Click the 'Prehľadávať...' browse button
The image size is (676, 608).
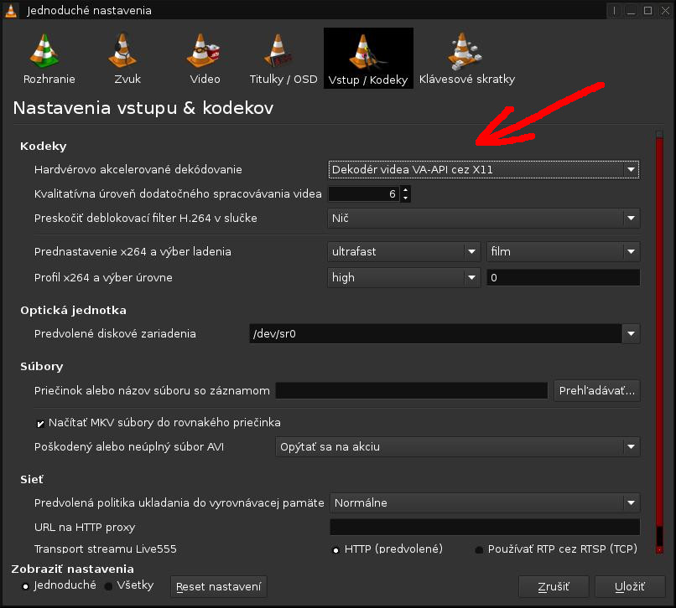pyautogui.click(x=596, y=390)
